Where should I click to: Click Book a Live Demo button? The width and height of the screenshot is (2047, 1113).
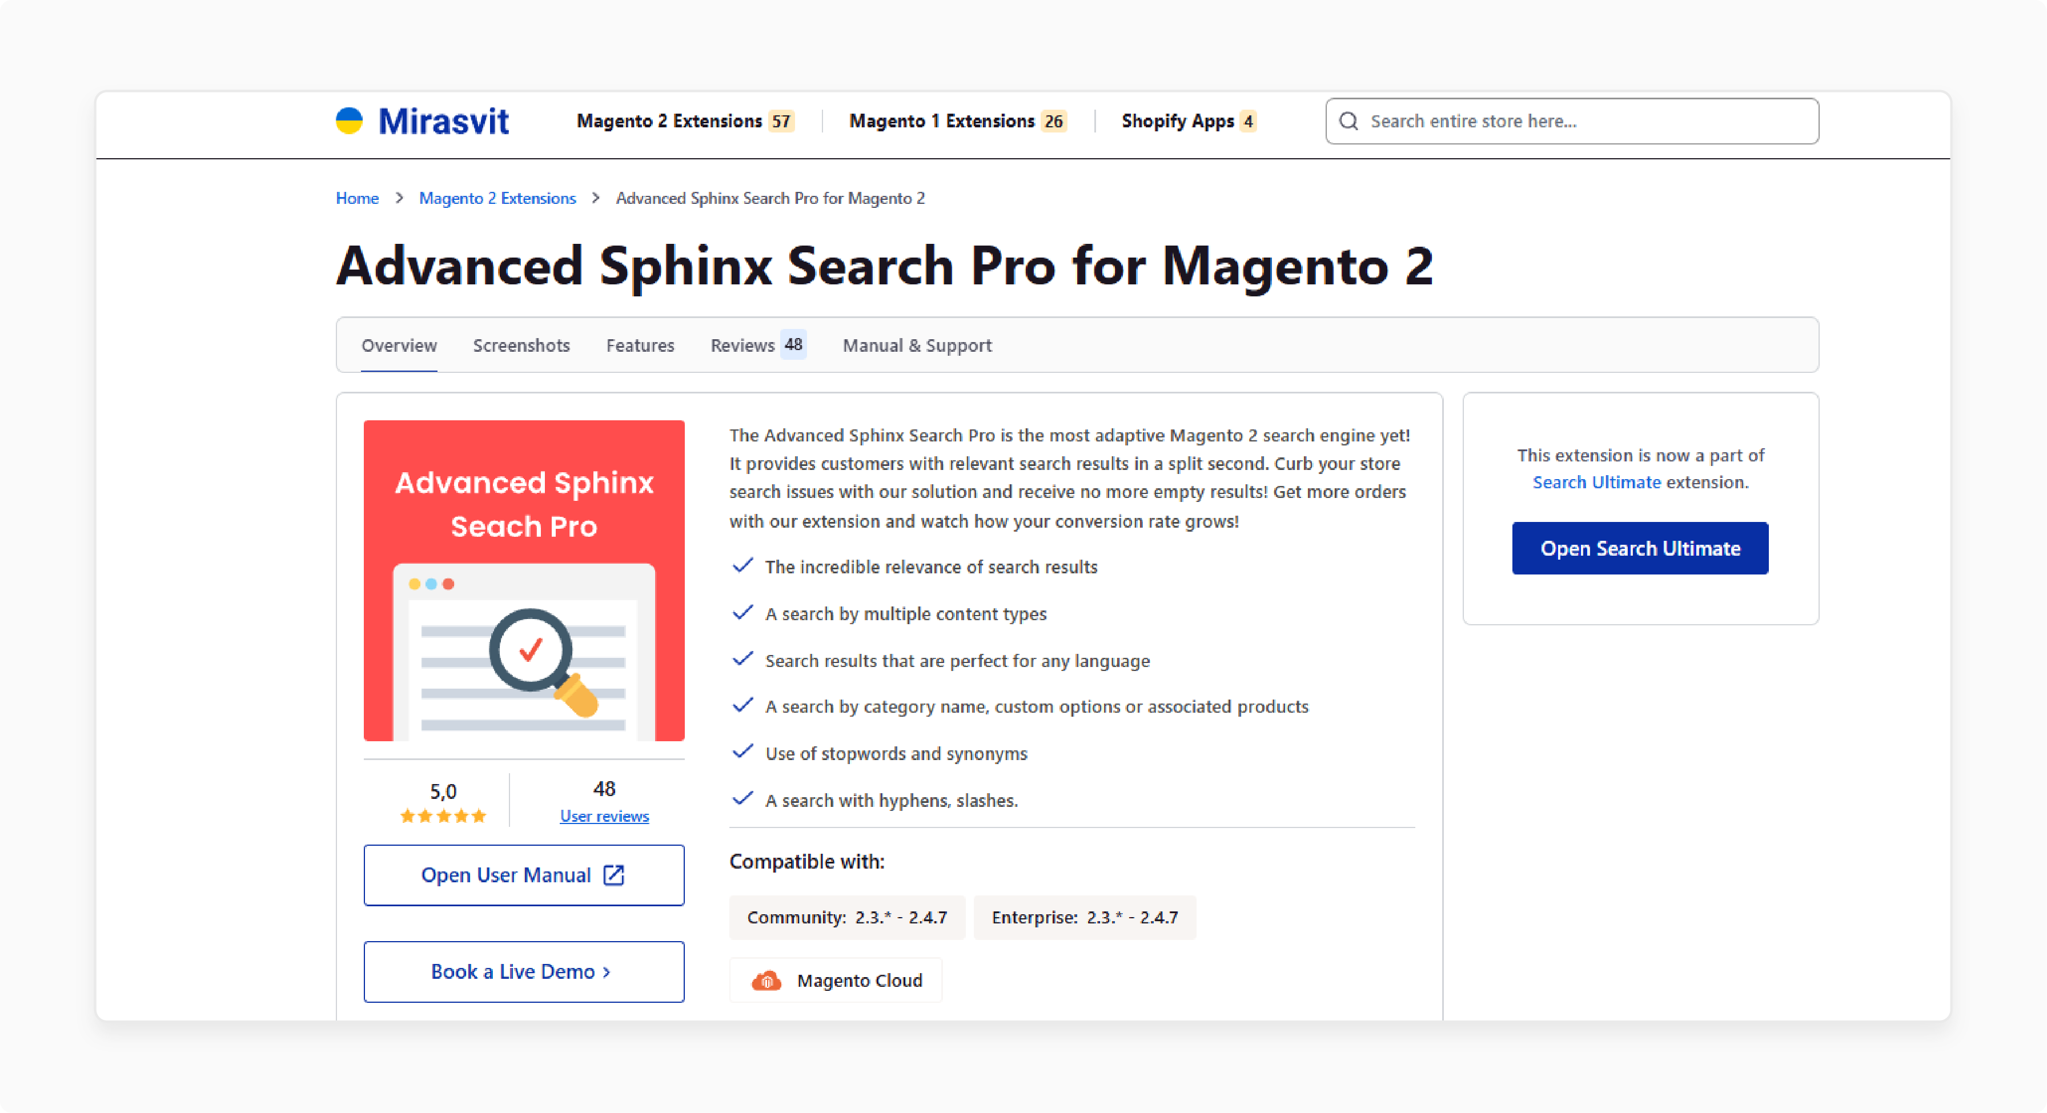click(x=524, y=971)
